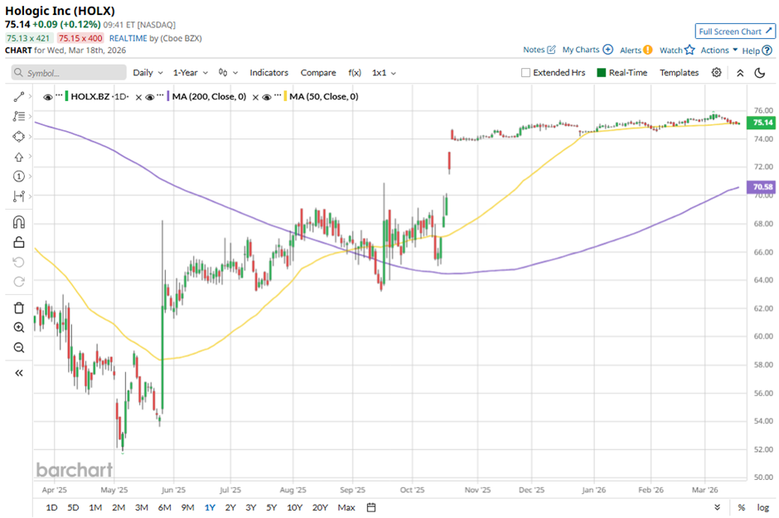Switch to dark mode moon icon

point(760,73)
